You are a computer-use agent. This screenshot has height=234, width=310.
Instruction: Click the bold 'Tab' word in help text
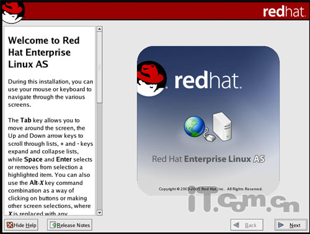click(x=26, y=120)
